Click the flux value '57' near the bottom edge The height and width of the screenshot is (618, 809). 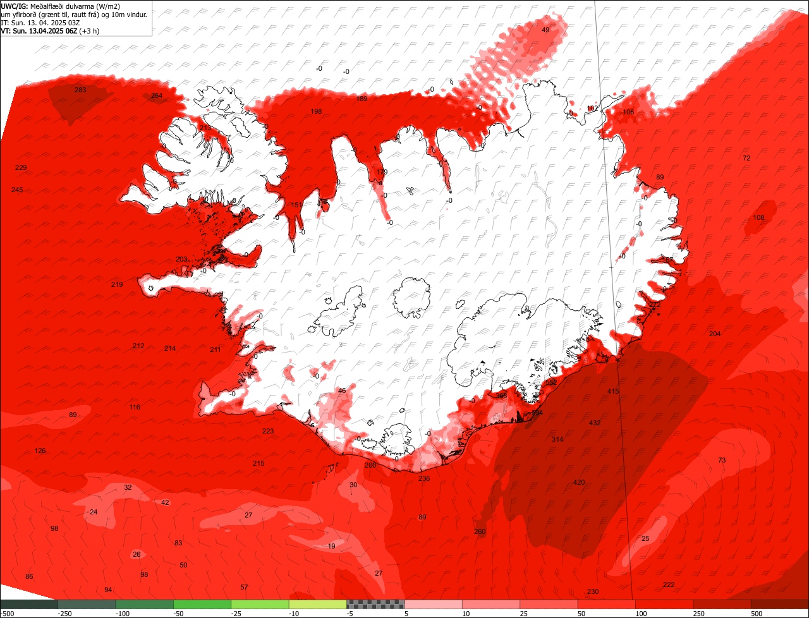(244, 587)
